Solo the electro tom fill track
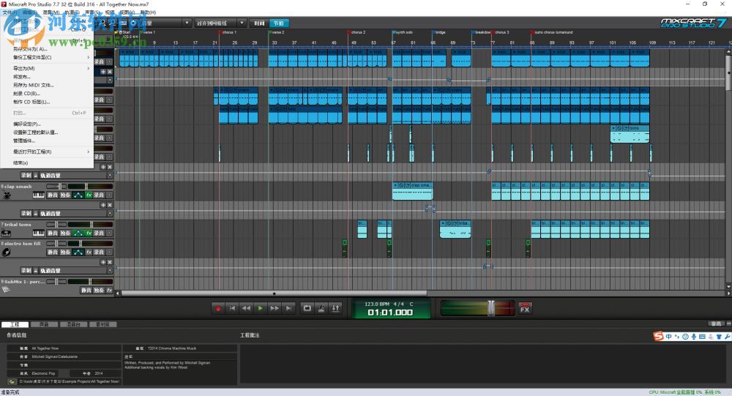The height and width of the screenshot is (396, 732). point(65,253)
